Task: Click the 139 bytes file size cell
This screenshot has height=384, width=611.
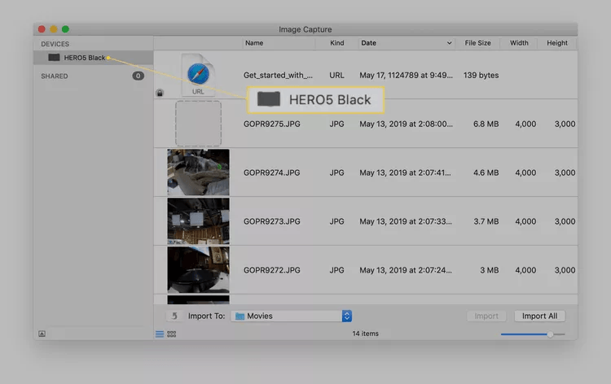Action: coord(481,75)
